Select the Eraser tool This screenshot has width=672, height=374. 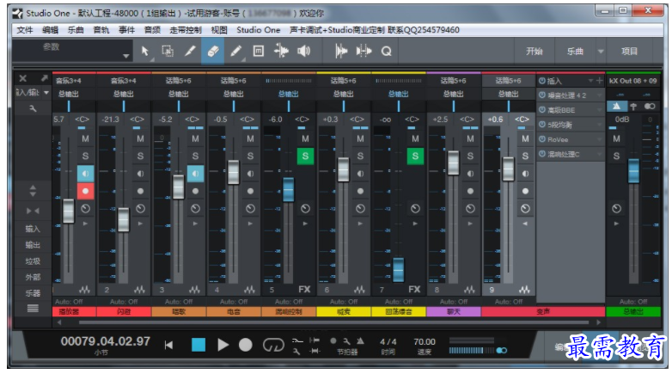212,51
